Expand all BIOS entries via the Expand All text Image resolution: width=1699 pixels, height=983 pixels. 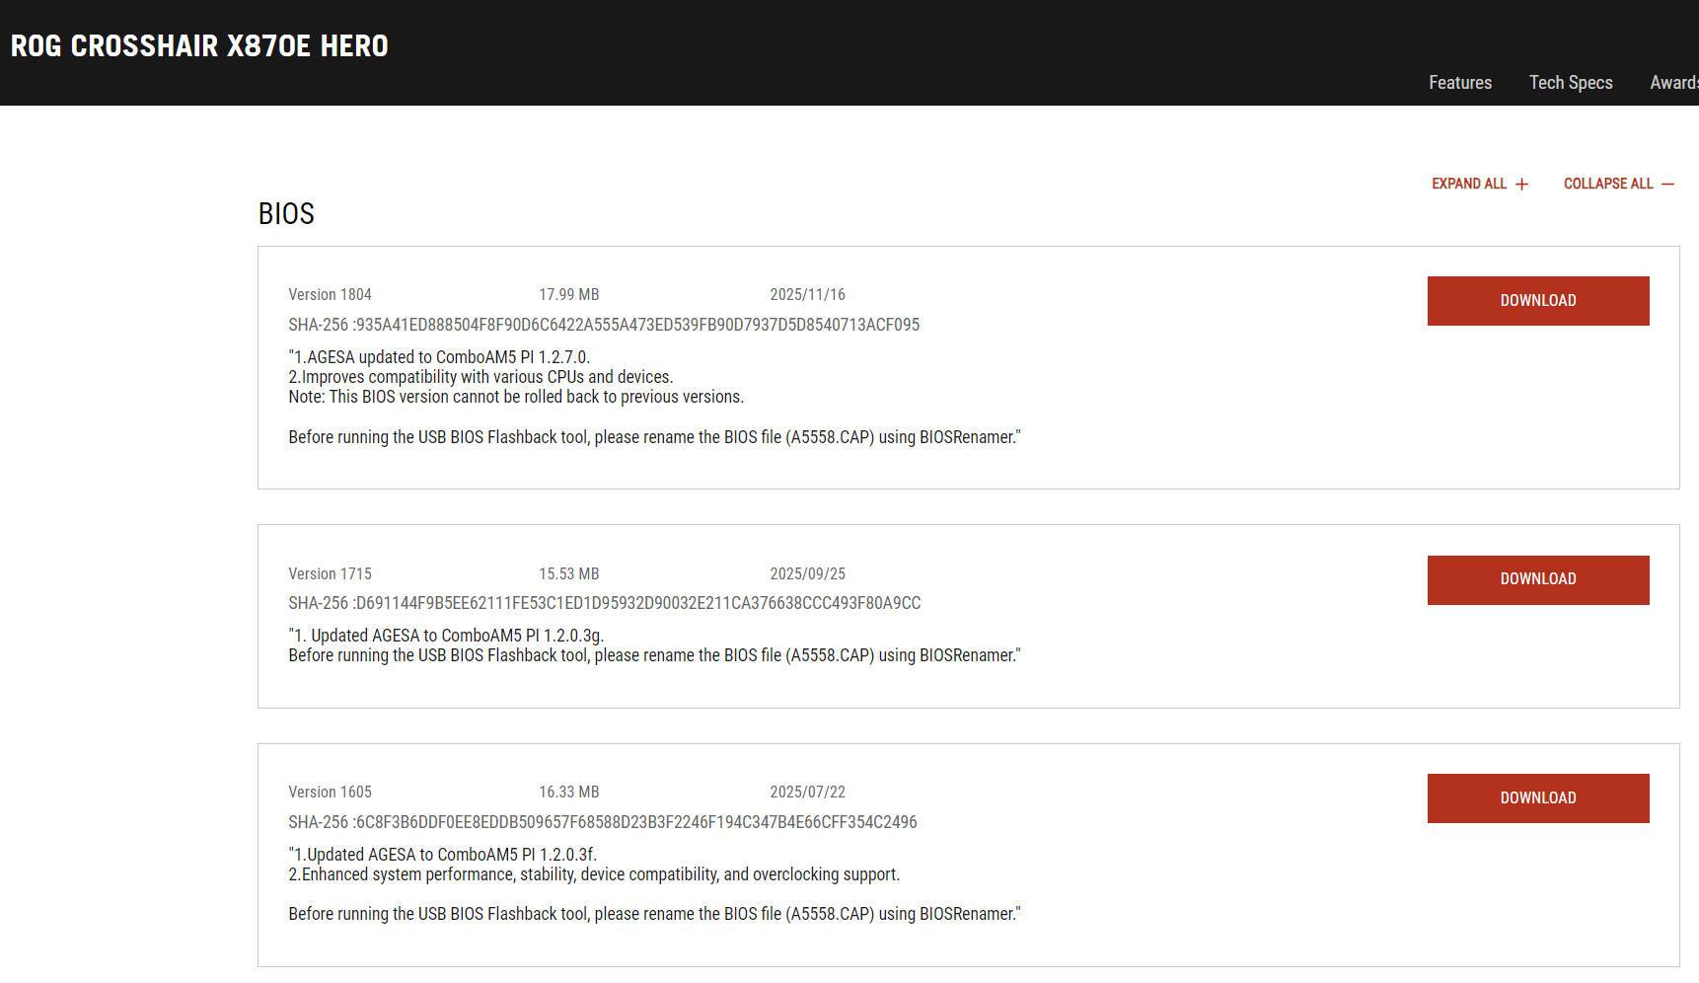click(x=1468, y=185)
